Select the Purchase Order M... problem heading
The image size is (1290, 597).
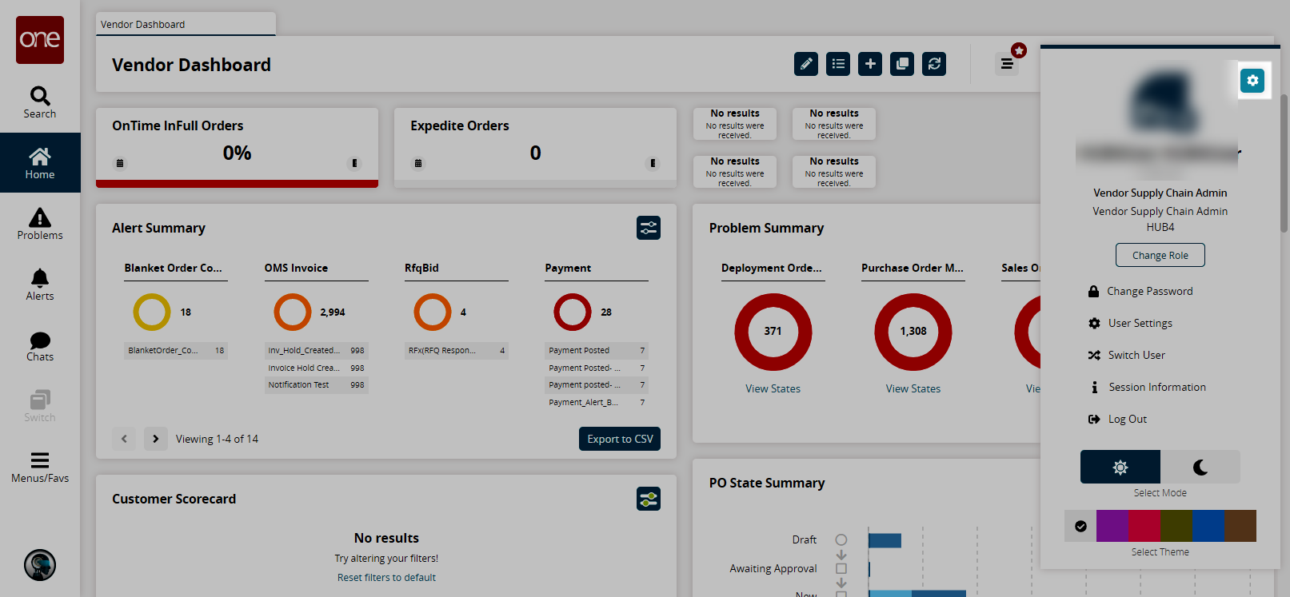pos(913,269)
